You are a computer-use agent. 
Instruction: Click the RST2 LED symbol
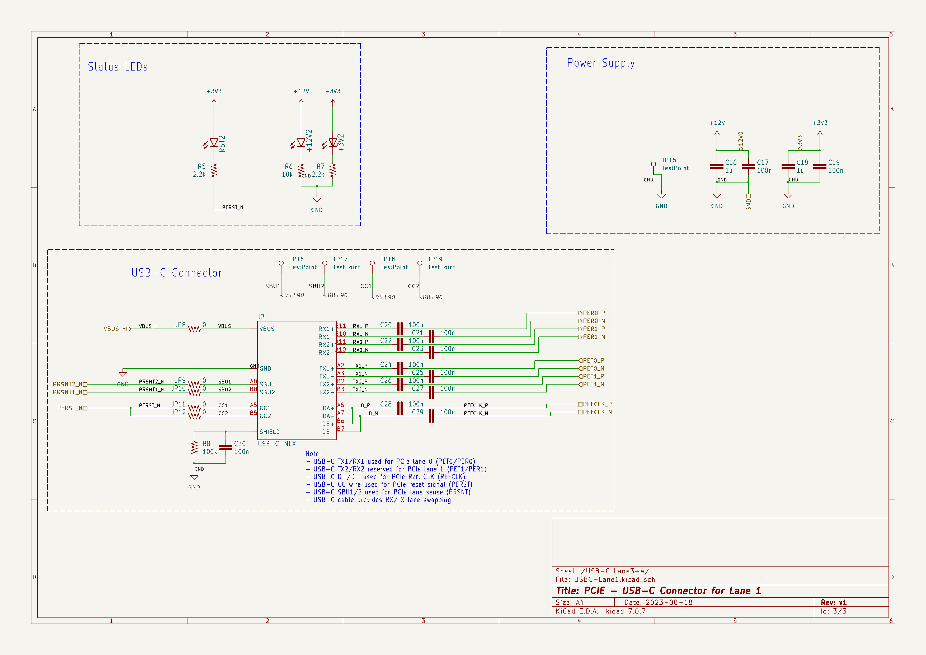(214, 143)
